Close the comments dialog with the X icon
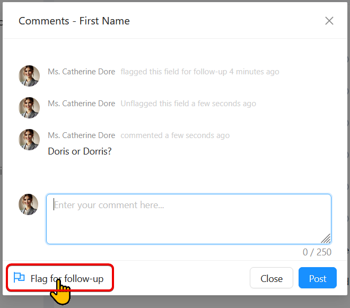Screen dimensions: 350x308 point(329,21)
